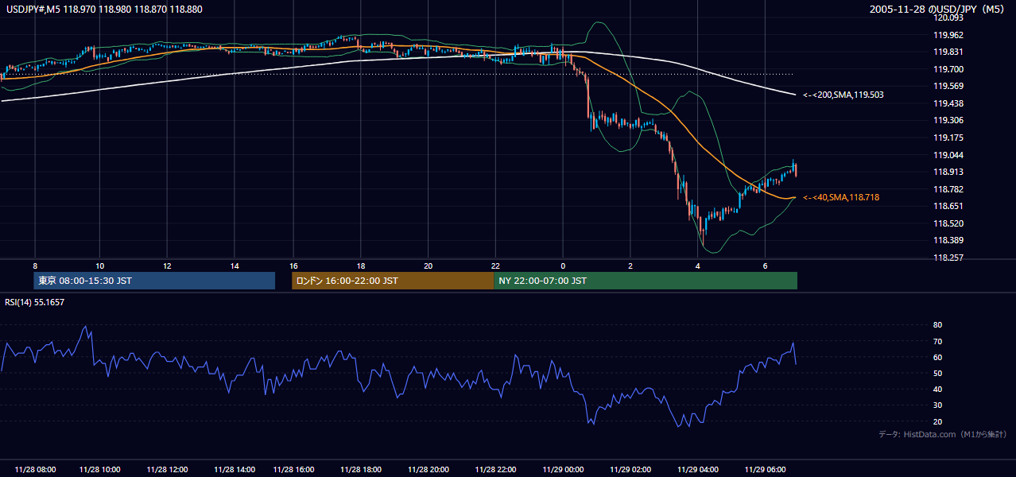The width and height of the screenshot is (1016, 477).
Task: Click RSI axis level 30
Action: tap(938, 405)
